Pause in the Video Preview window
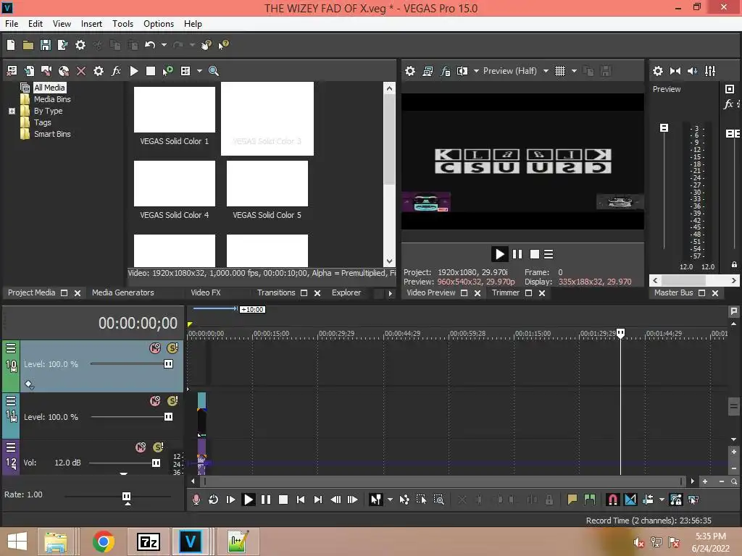This screenshot has width=742, height=556. (517, 254)
